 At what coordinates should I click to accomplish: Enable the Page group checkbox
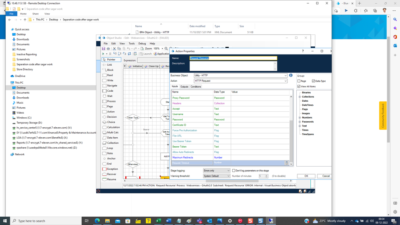[299, 81]
